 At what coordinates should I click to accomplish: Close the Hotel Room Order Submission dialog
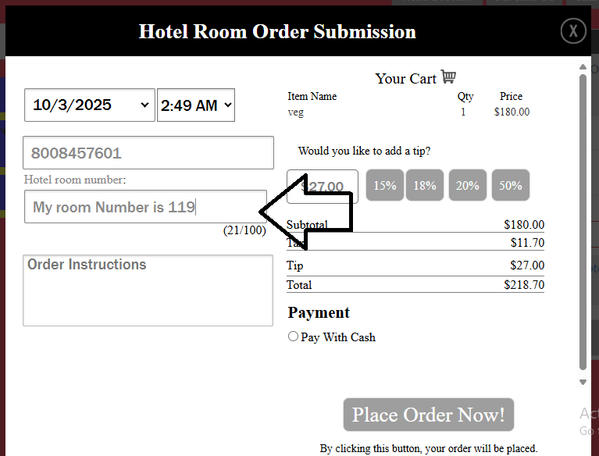[x=573, y=30]
